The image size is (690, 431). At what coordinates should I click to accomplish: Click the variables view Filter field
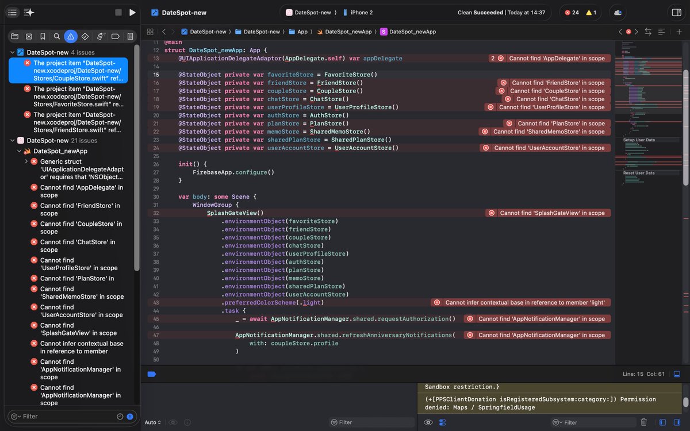[x=371, y=422]
